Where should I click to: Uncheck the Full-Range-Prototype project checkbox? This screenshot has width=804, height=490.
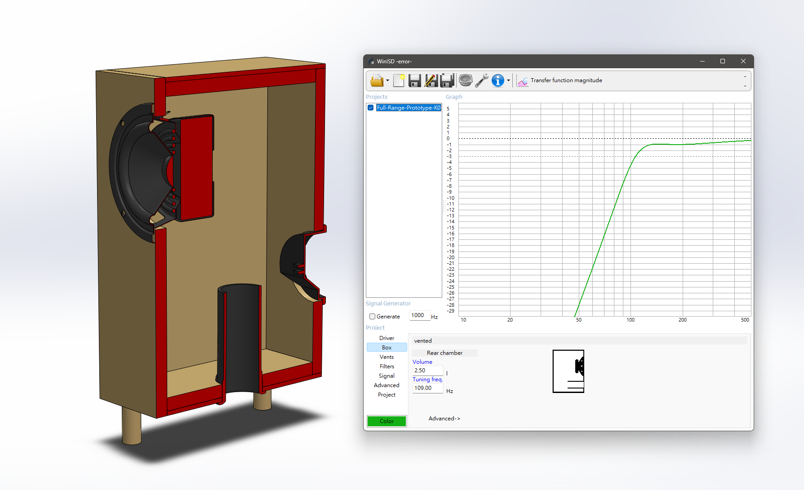[371, 108]
